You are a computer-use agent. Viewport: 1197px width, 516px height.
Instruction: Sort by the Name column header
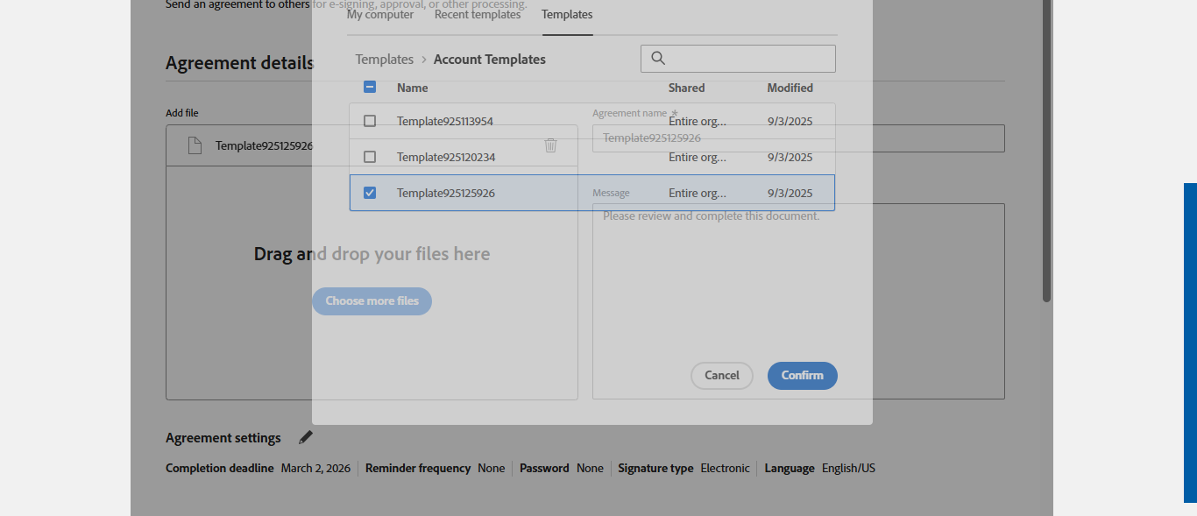coord(413,88)
